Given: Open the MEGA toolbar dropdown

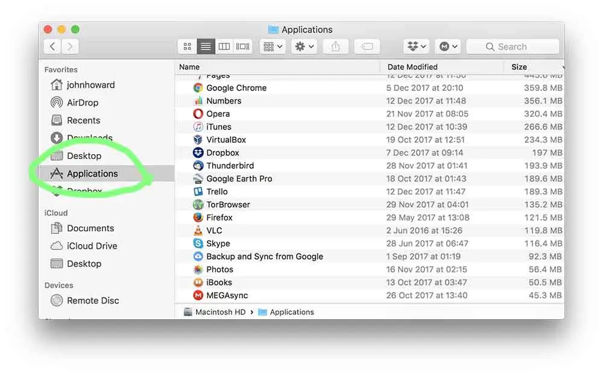Looking at the screenshot, I should 448,46.
